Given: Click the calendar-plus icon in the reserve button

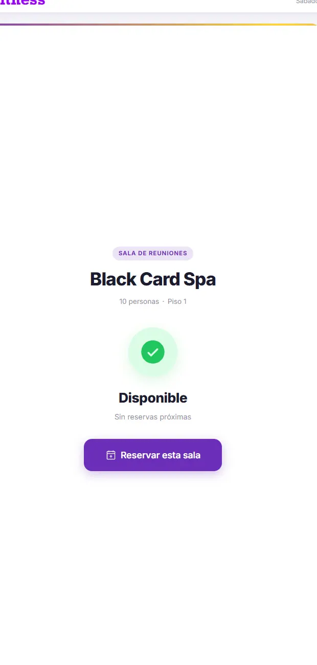Looking at the screenshot, I should [111, 455].
